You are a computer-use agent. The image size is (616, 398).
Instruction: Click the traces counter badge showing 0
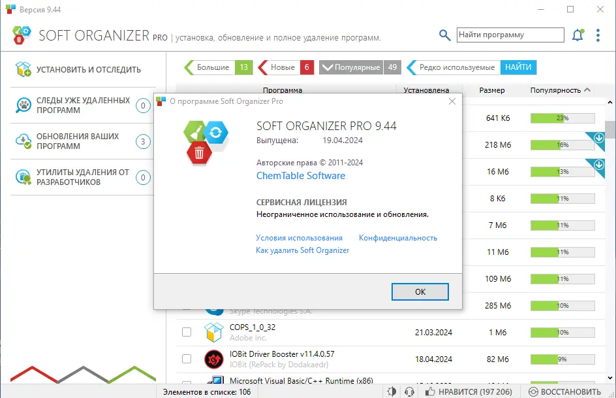click(x=143, y=105)
